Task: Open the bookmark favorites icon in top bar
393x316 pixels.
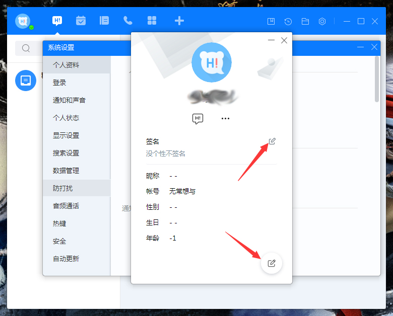Action: pos(271,21)
